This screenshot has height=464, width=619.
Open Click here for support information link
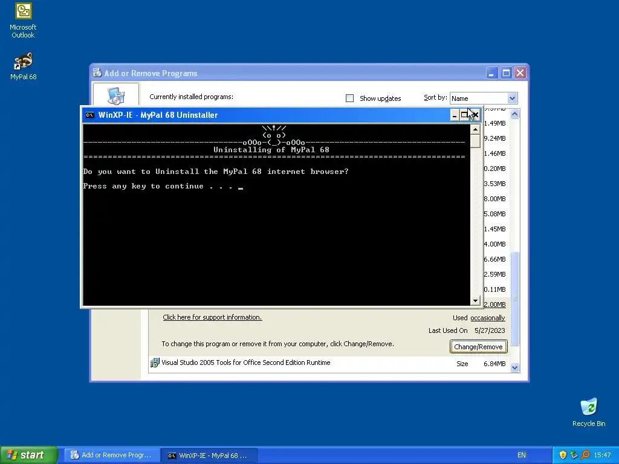coord(212,317)
